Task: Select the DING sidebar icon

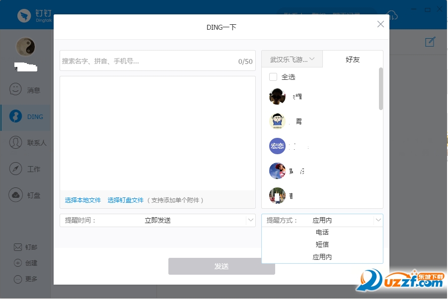Action: click(x=25, y=117)
